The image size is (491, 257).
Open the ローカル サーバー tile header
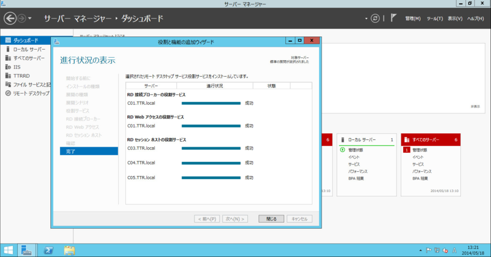click(x=366, y=140)
